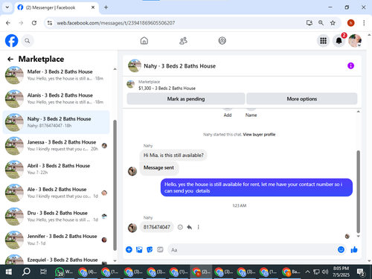The height and width of the screenshot is (279, 372).
Task: Choose a sticker icon in composer
Action: [150, 249]
